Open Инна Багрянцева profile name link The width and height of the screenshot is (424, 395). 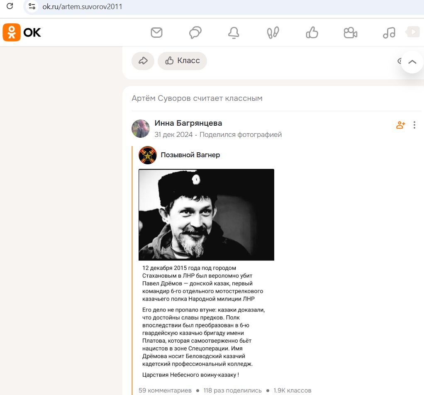click(x=188, y=123)
